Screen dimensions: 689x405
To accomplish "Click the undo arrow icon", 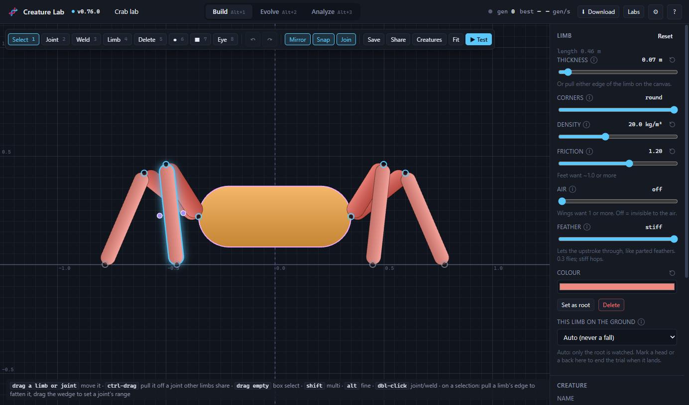I will click(253, 40).
